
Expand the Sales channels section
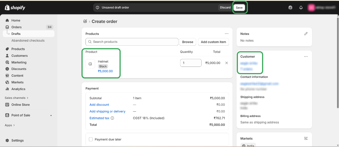16,98
